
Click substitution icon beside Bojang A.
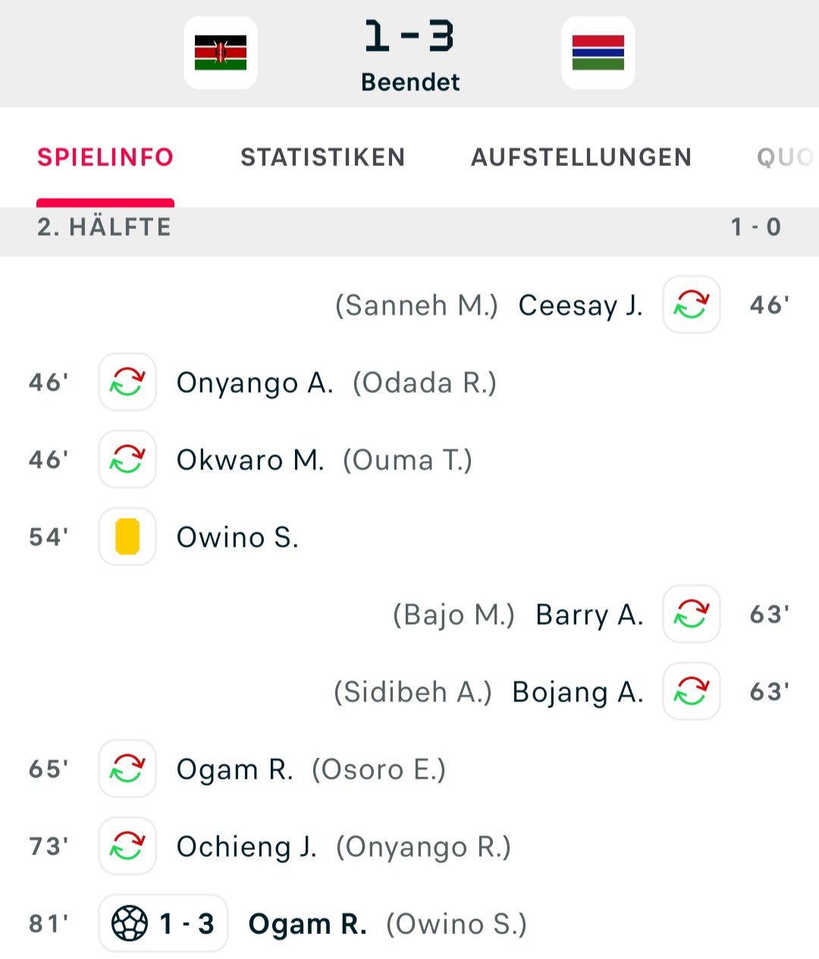tap(692, 691)
